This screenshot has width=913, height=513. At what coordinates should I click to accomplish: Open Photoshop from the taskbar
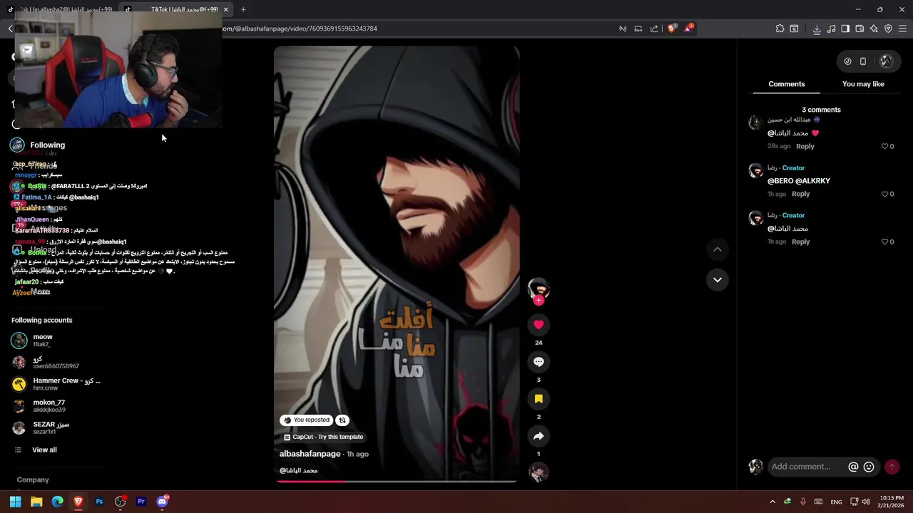pyautogui.click(x=99, y=502)
